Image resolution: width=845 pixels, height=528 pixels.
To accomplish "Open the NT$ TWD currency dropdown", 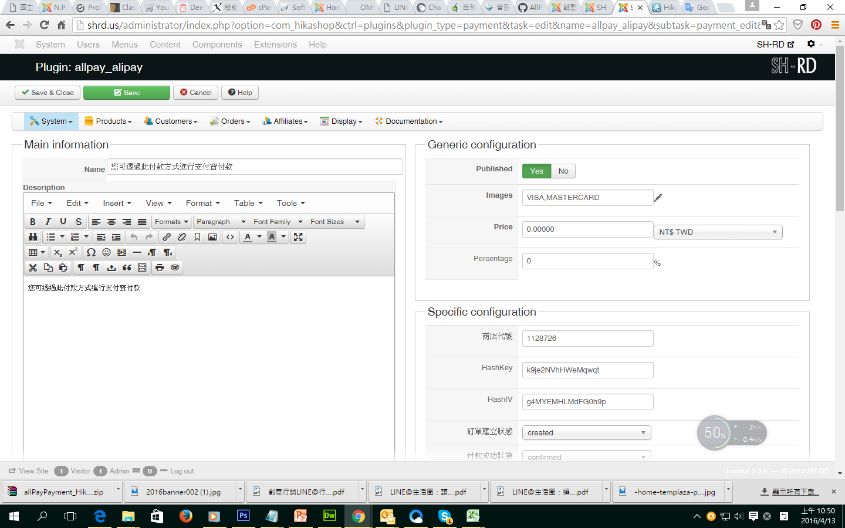I will [718, 232].
